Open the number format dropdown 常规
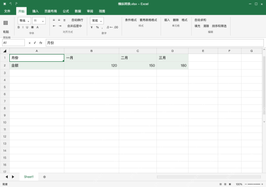The height and width of the screenshot is (187, 266). tap(97, 21)
